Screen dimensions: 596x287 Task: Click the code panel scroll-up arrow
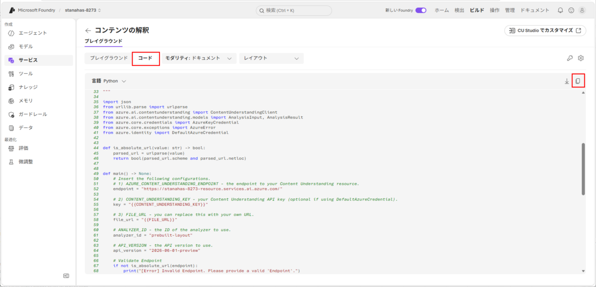583,92
